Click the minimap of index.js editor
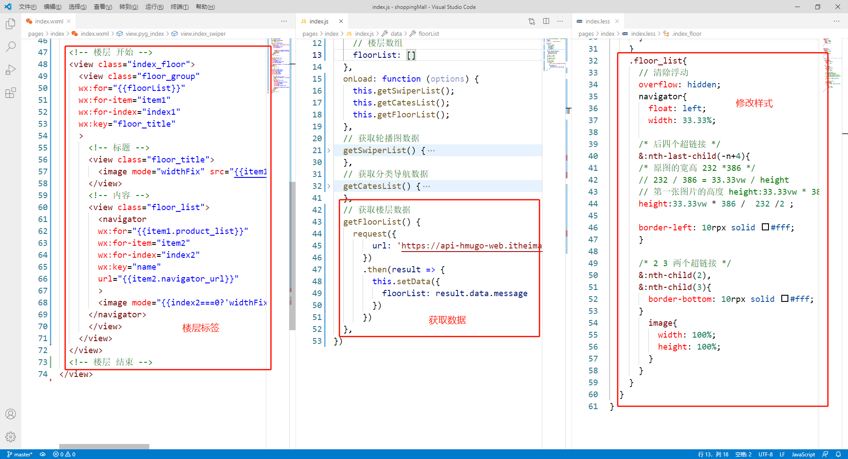This screenshot has height=459, width=848. click(x=554, y=55)
